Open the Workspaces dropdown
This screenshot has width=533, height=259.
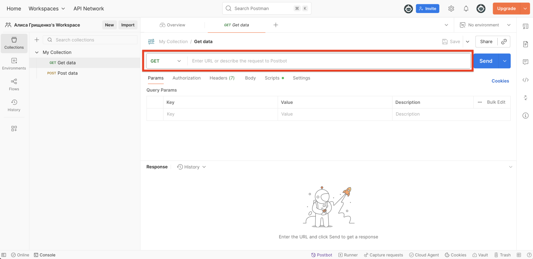coord(47,9)
